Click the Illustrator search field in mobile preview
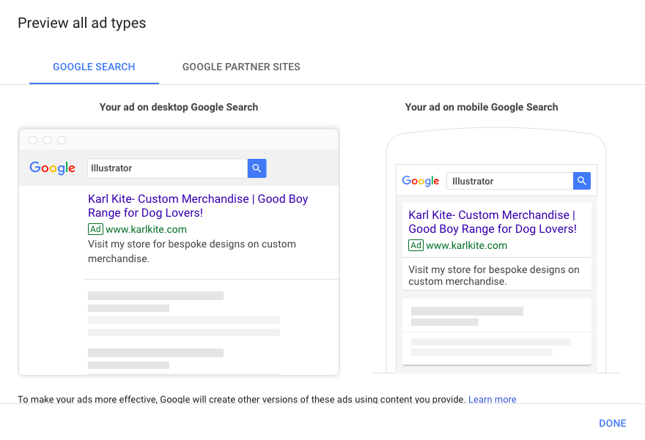Viewport: 645px width, 440px height. pos(509,180)
